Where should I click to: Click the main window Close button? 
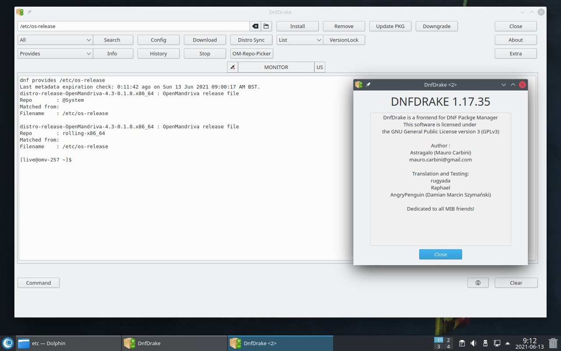[x=516, y=26]
